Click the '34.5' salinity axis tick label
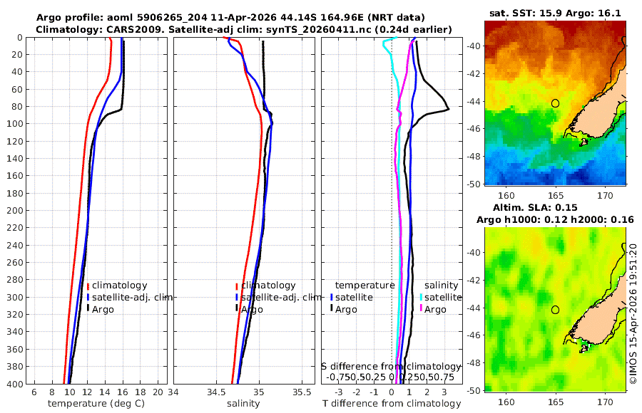The image size is (642, 413). (216, 392)
